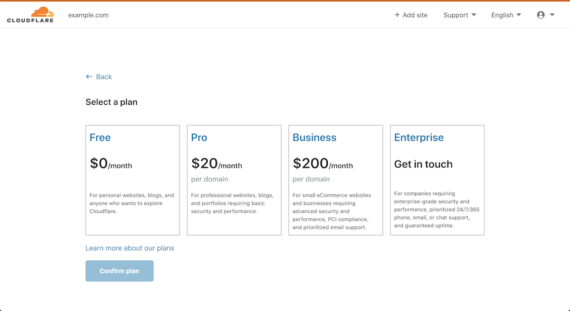
Task: Click the plus icon beside Add site
Action: coord(397,15)
